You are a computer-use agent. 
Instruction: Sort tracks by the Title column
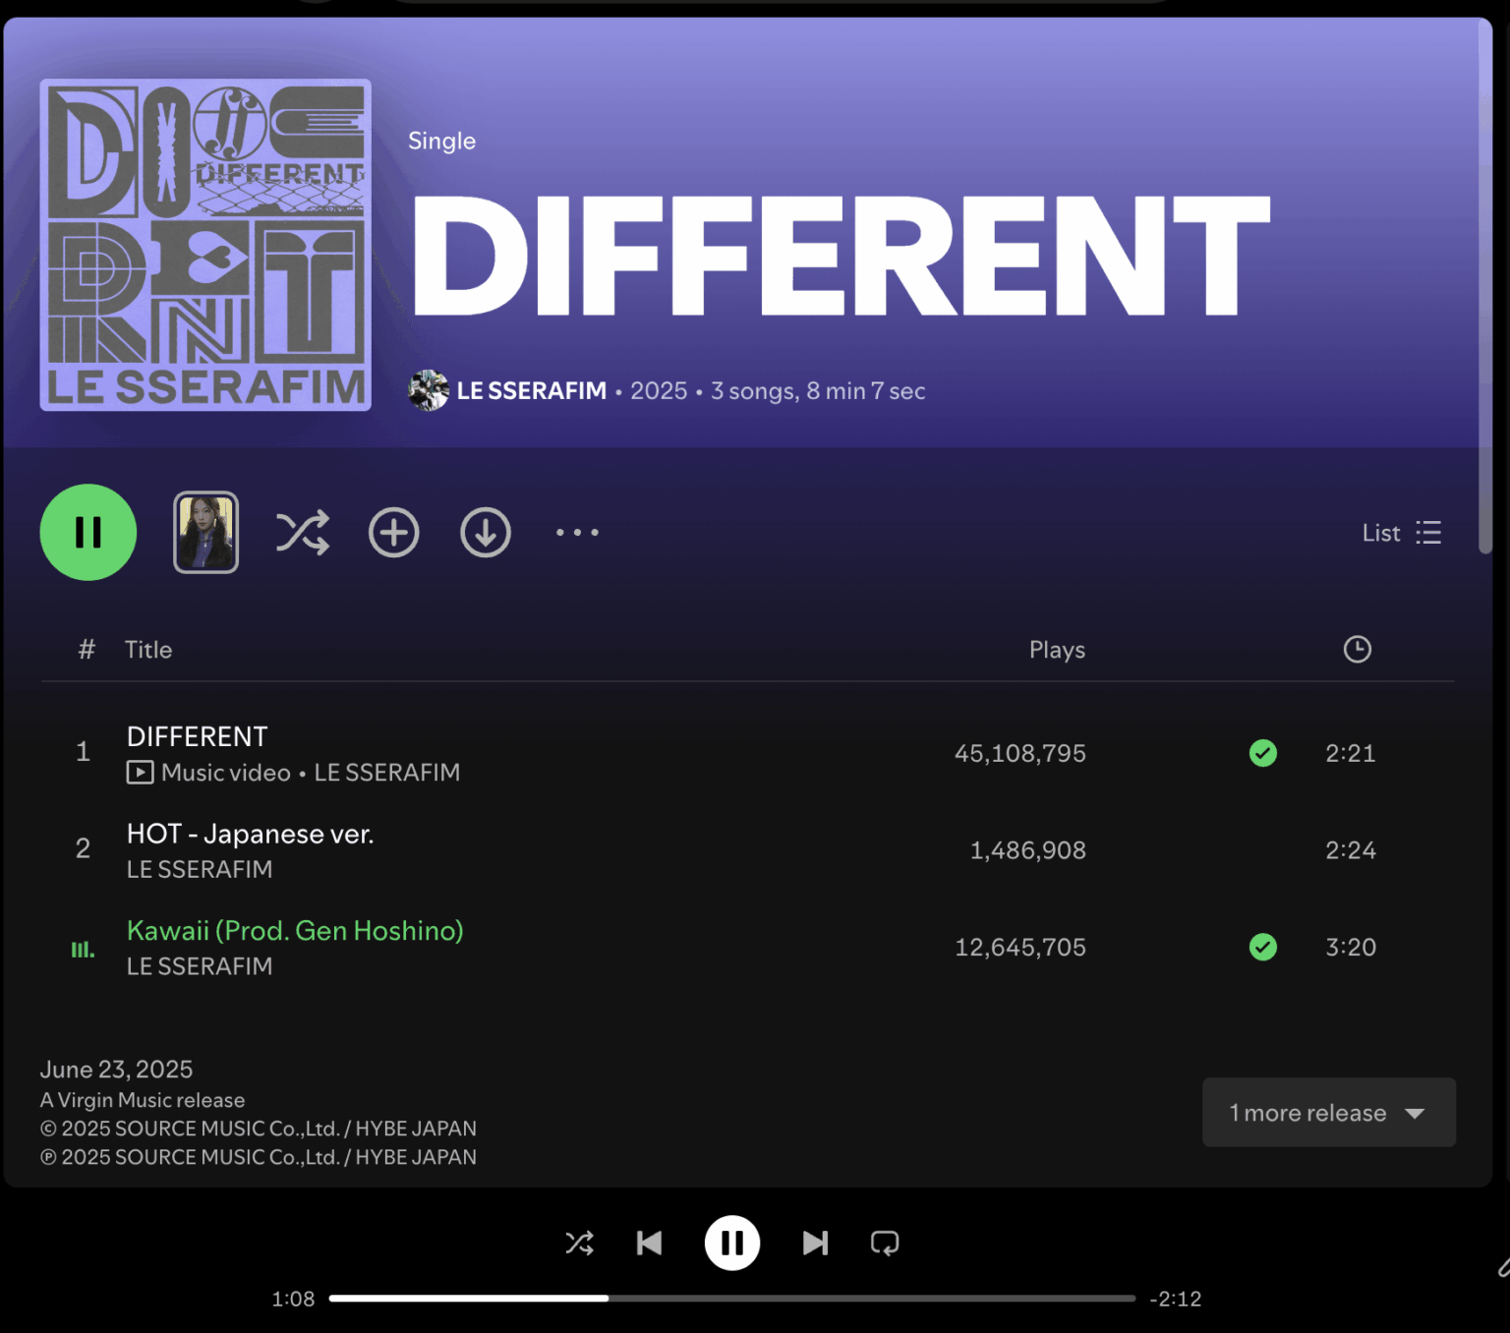(148, 649)
